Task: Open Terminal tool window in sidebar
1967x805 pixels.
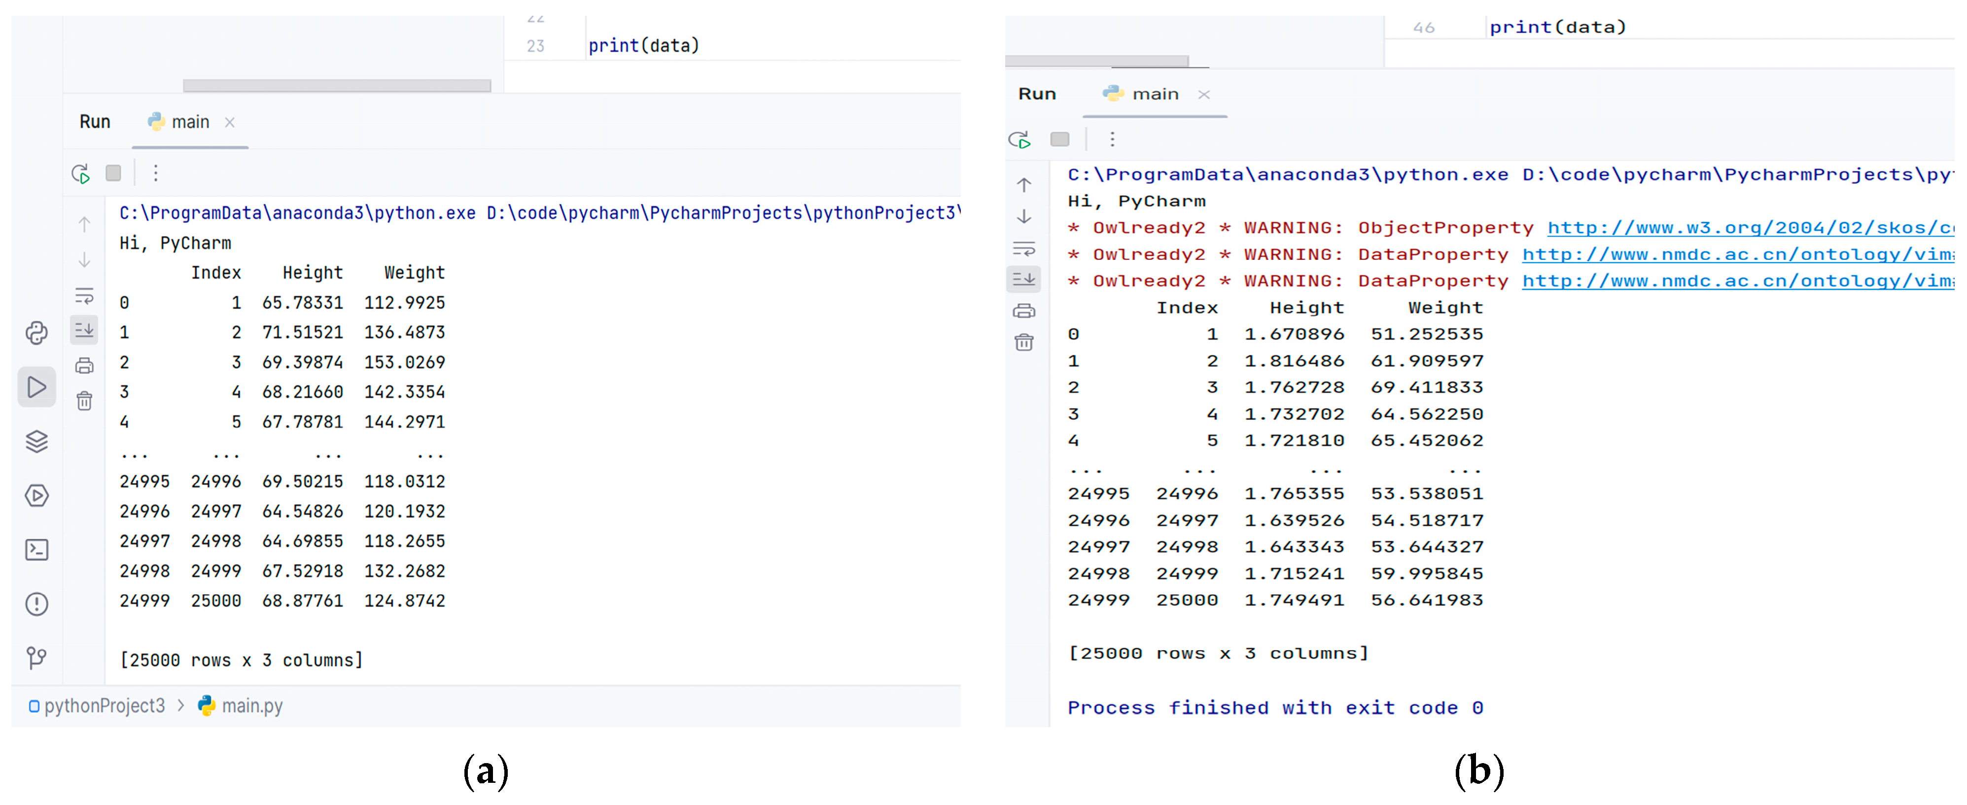Action: coord(36,550)
